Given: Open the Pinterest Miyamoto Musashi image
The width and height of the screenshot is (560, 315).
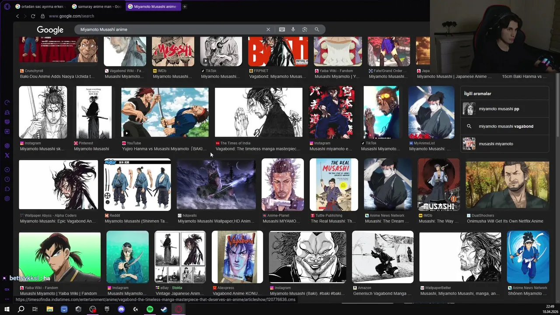Looking at the screenshot, I should pos(94,112).
